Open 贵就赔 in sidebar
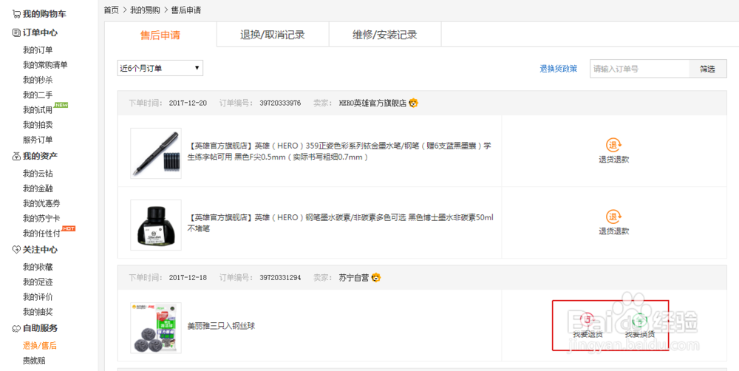This screenshot has width=739, height=371. [34, 361]
